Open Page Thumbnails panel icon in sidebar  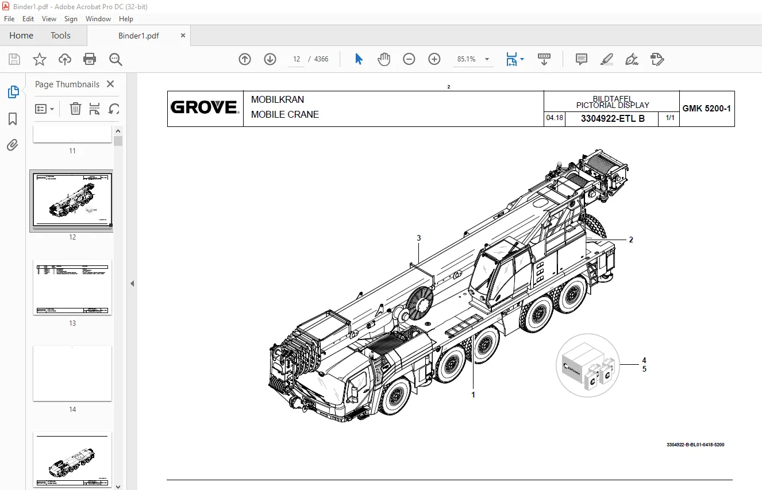(x=13, y=92)
